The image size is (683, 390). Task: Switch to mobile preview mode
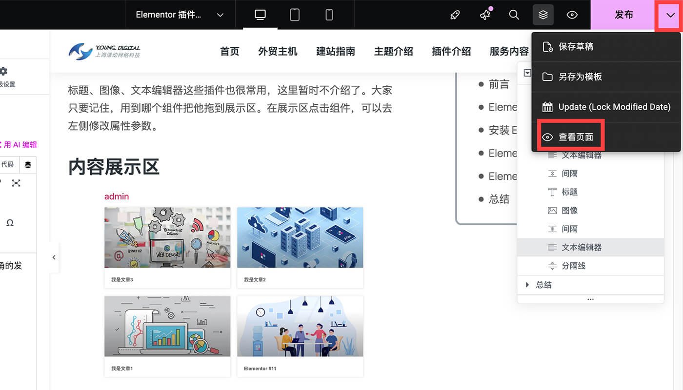(x=329, y=15)
